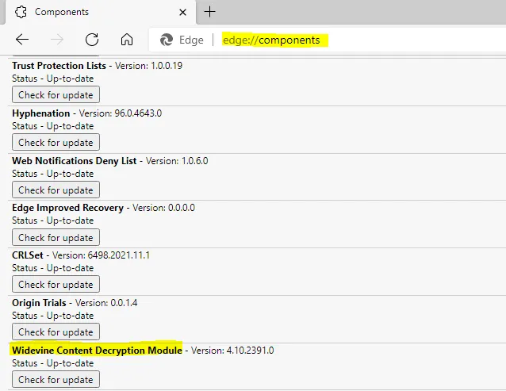Click version text 96.0.4643.0

(x=138, y=113)
